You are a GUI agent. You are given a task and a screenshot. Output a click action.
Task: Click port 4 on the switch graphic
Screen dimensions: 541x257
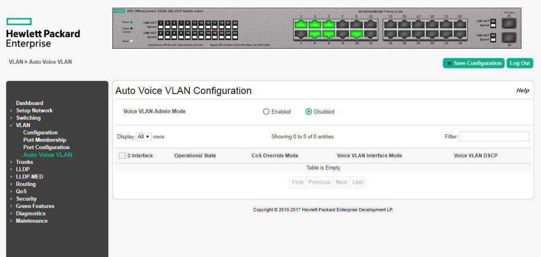click(315, 34)
